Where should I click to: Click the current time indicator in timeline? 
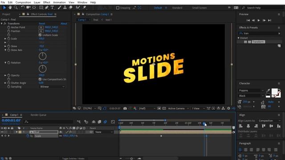pyautogui.click(x=204, y=123)
